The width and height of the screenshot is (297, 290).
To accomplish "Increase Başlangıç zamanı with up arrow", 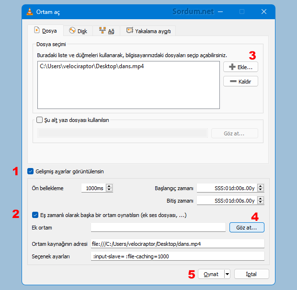I will (261, 186).
